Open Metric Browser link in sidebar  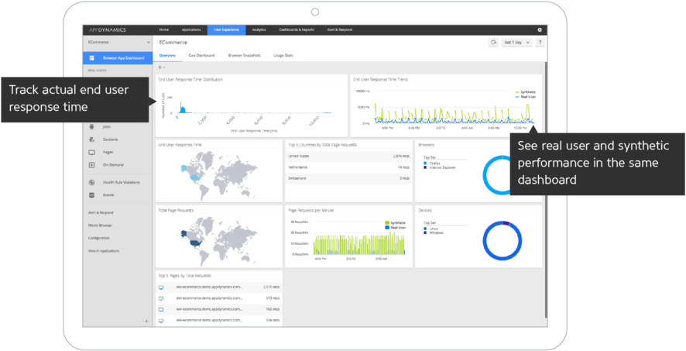point(100,225)
